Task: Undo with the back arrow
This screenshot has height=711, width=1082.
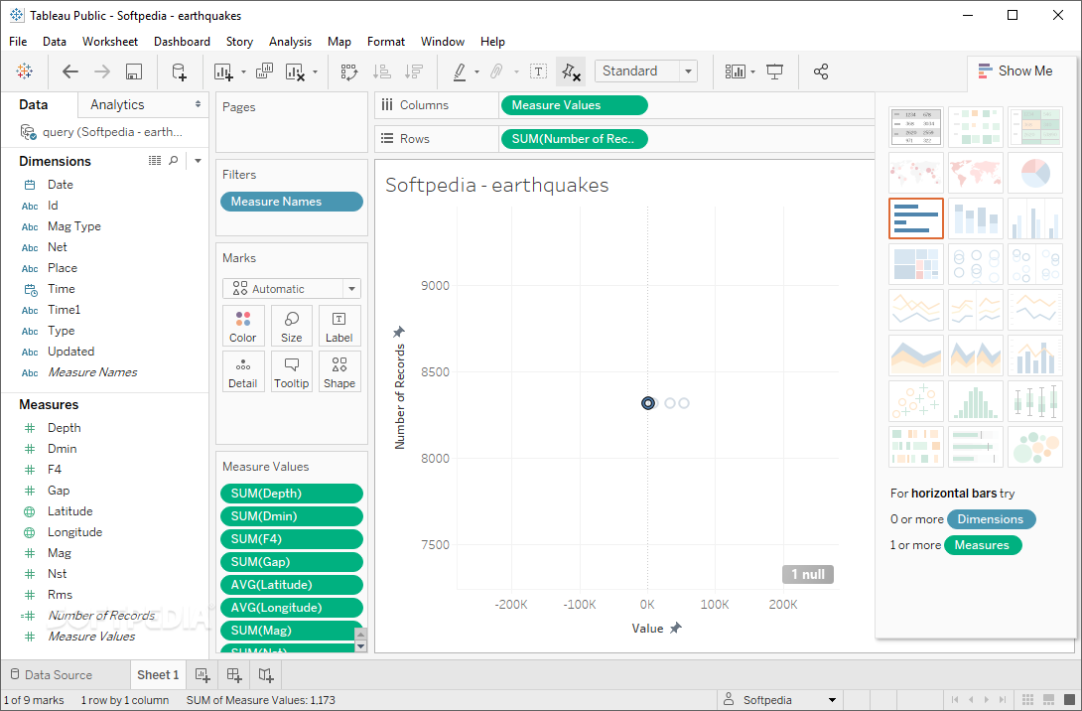Action: pyautogui.click(x=70, y=71)
